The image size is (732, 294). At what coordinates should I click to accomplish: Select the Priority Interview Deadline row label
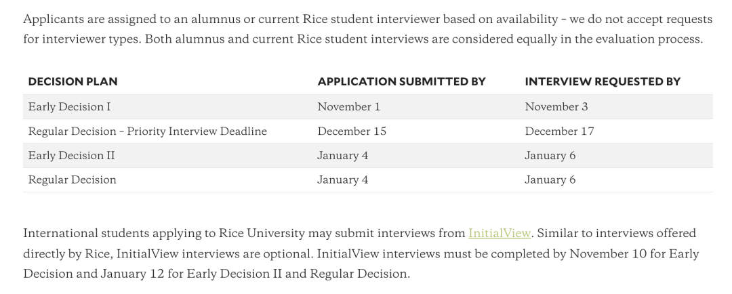click(147, 131)
